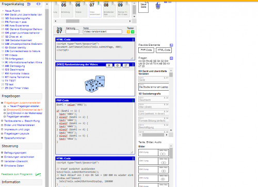Insert a PHP-Code flexible element
The height and width of the screenshot is (187, 258).
coord(146,50)
